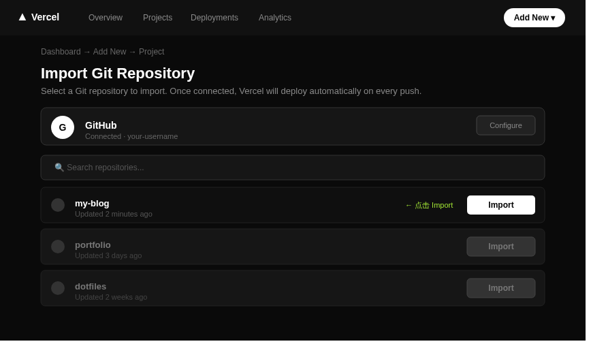591x346 pixels.
Task: Click the my-blog repository icon
Action: tap(58, 205)
